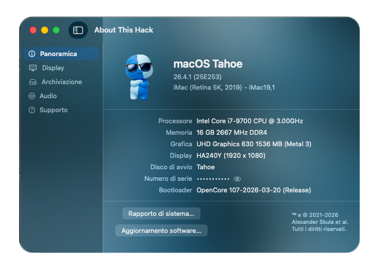The width and height of the screenshot is (379, 269).
Task: Open the Supporto section
Action: point(61,110)
